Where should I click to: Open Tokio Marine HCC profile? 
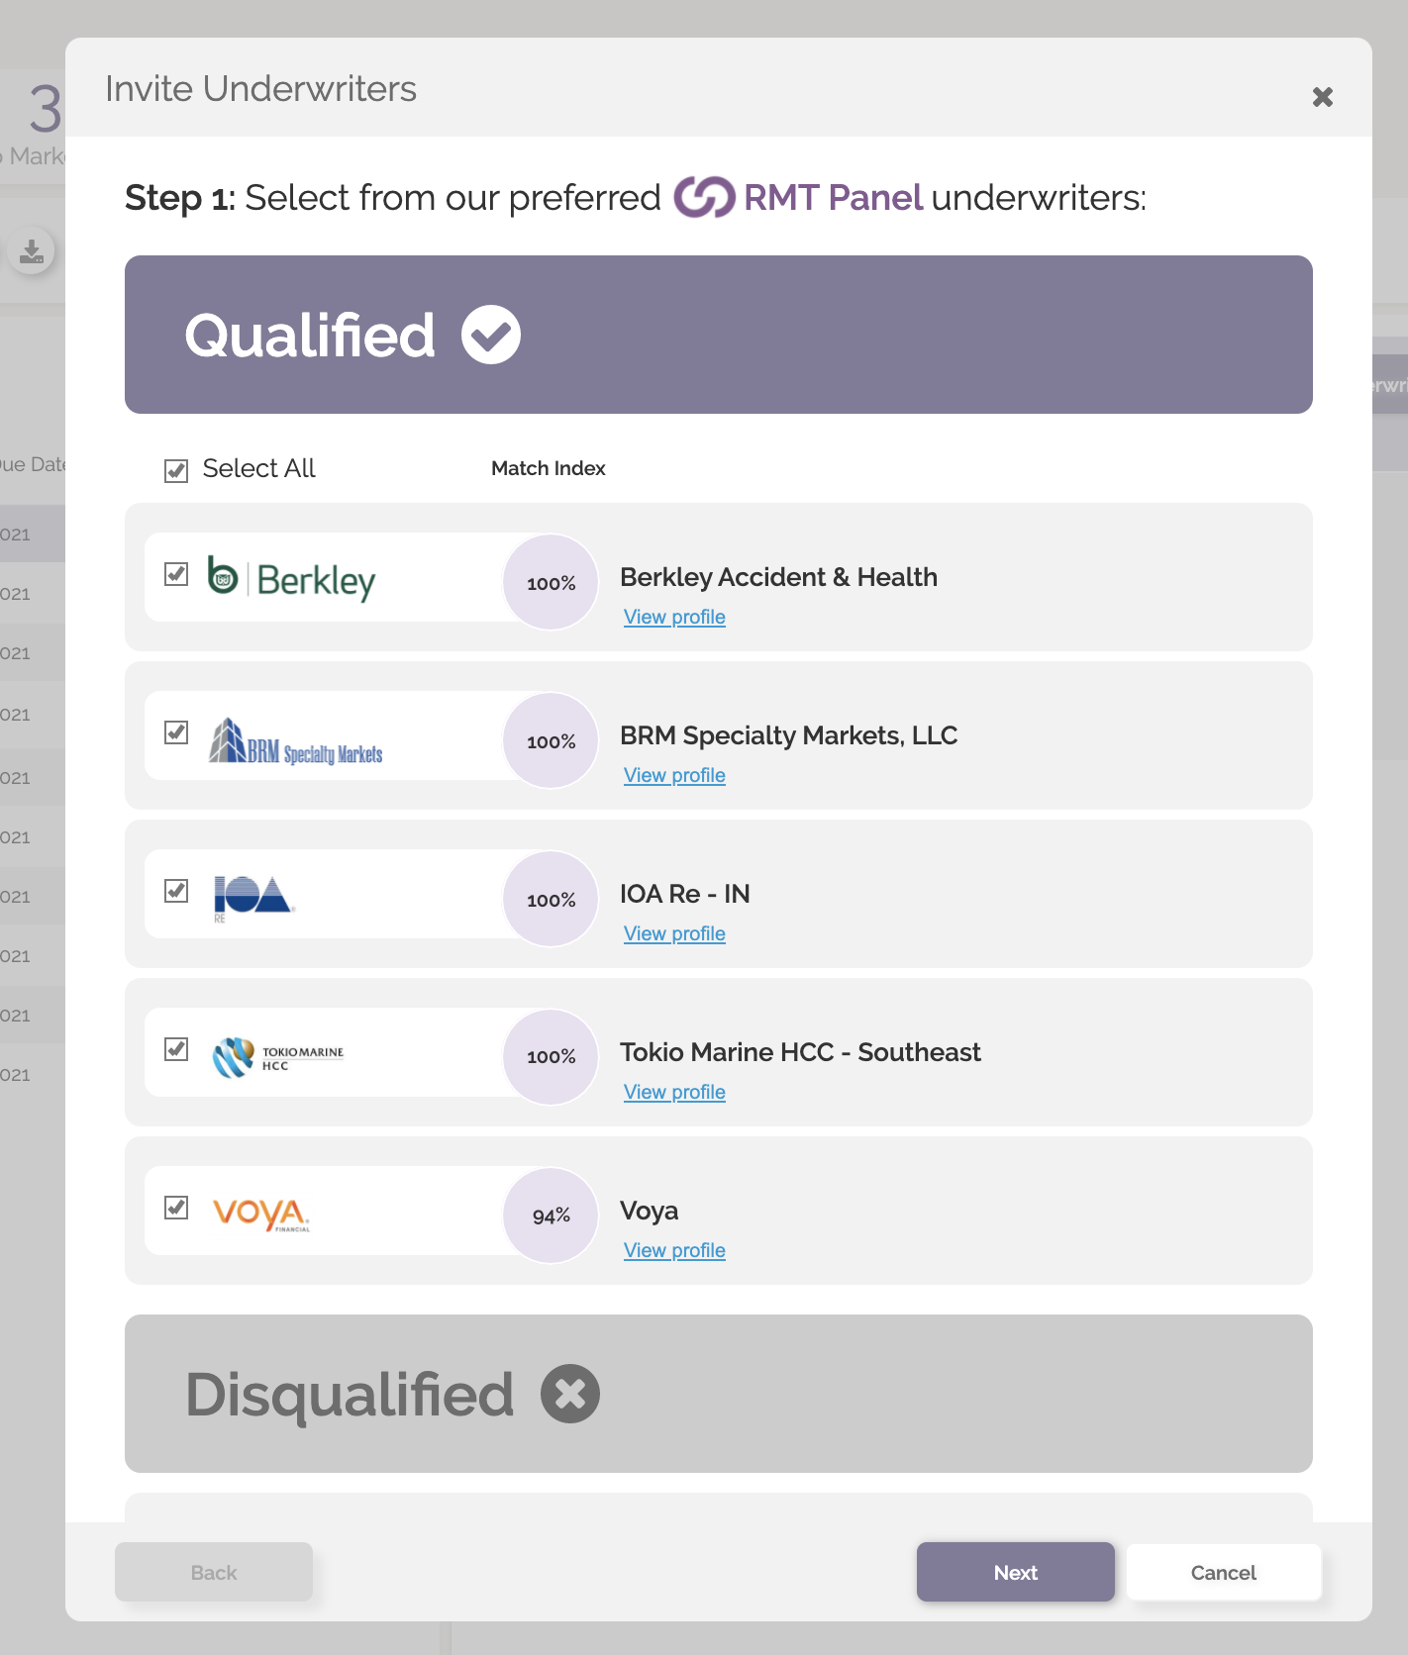[674, 1092]
